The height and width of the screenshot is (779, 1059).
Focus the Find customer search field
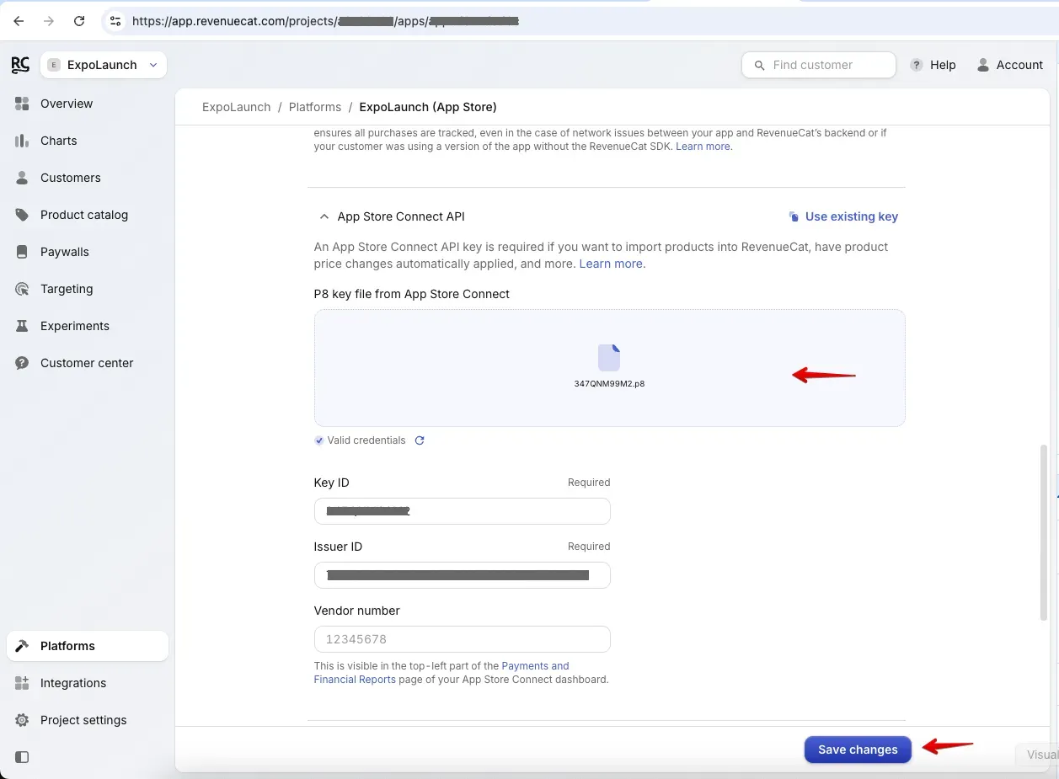819,65
